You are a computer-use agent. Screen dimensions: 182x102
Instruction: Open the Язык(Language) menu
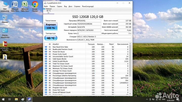point(88,6)
